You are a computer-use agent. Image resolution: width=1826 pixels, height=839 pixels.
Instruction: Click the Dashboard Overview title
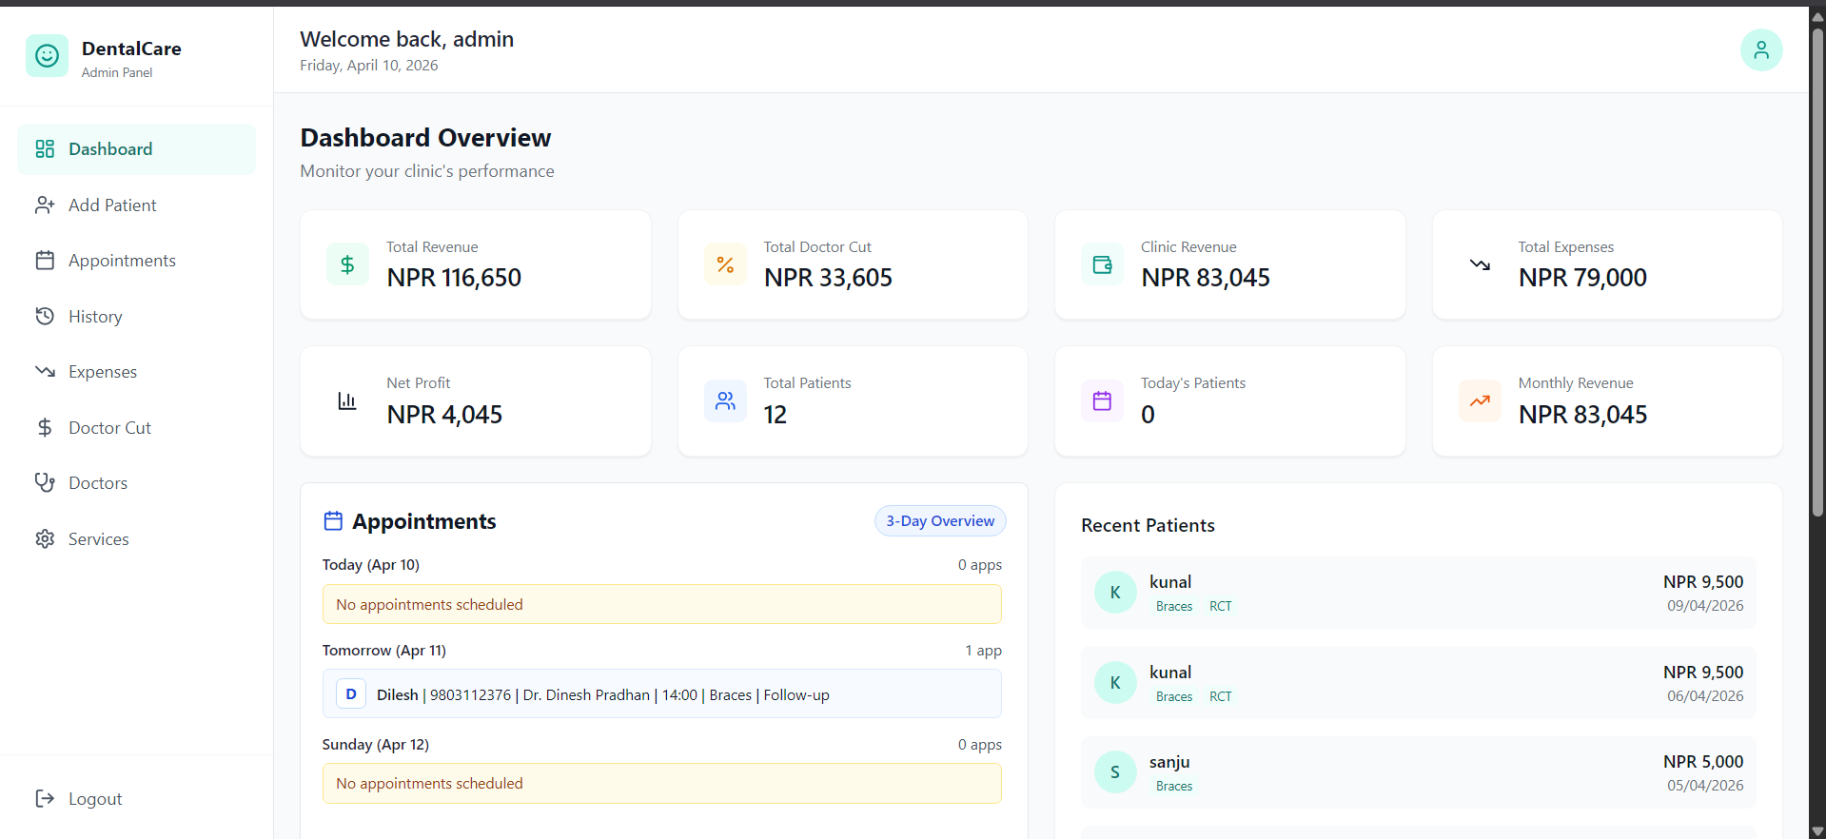coord(425,138)
